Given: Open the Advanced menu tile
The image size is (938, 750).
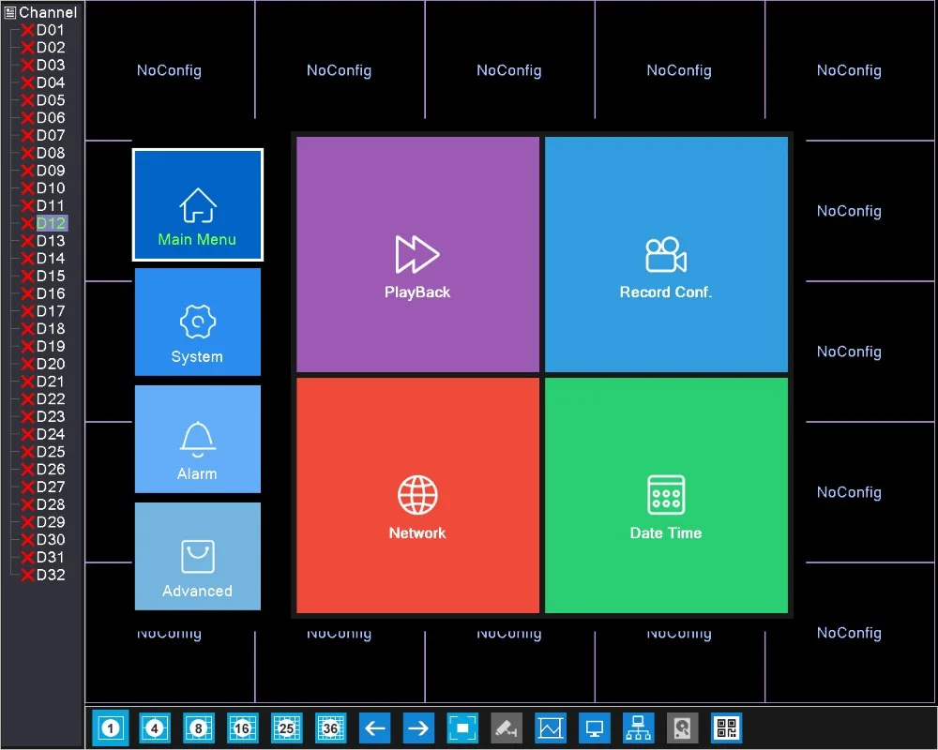Looking at the screenshot, I should pyautogui.click(x=197, y=556).
